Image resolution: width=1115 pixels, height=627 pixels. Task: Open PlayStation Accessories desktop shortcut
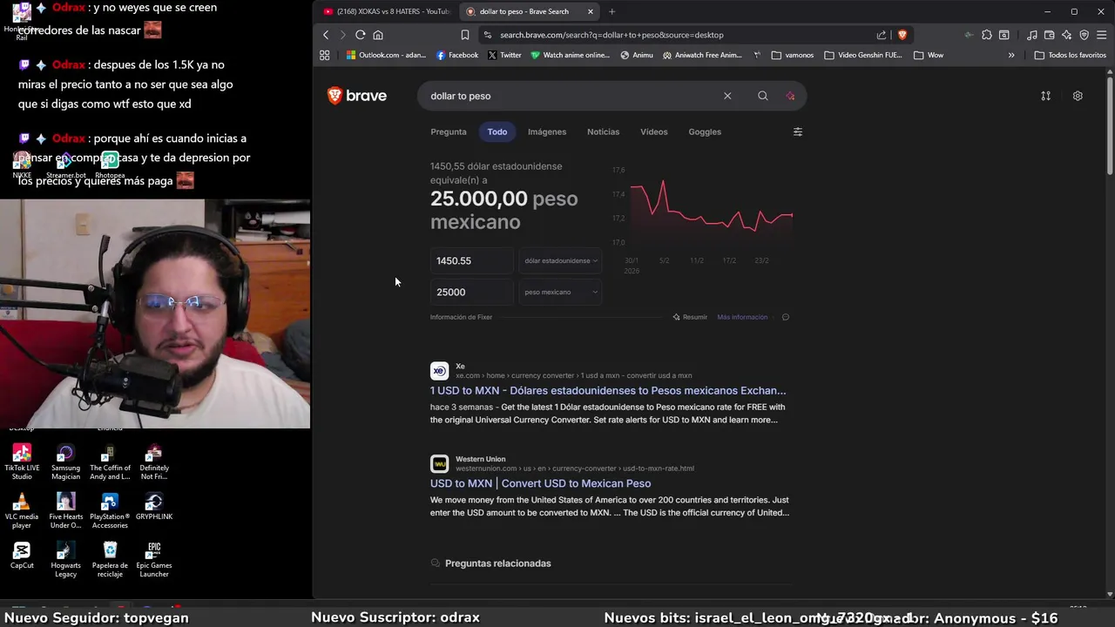110,510
